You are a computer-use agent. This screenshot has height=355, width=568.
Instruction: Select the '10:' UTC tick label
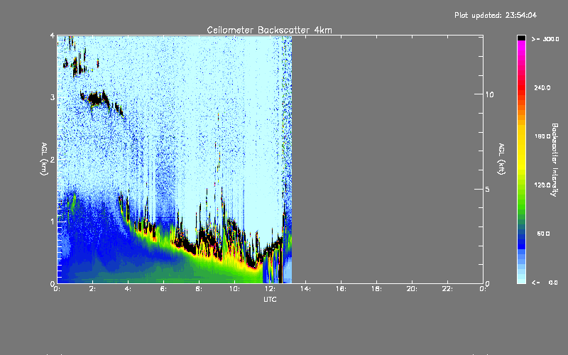click(235, 289)
